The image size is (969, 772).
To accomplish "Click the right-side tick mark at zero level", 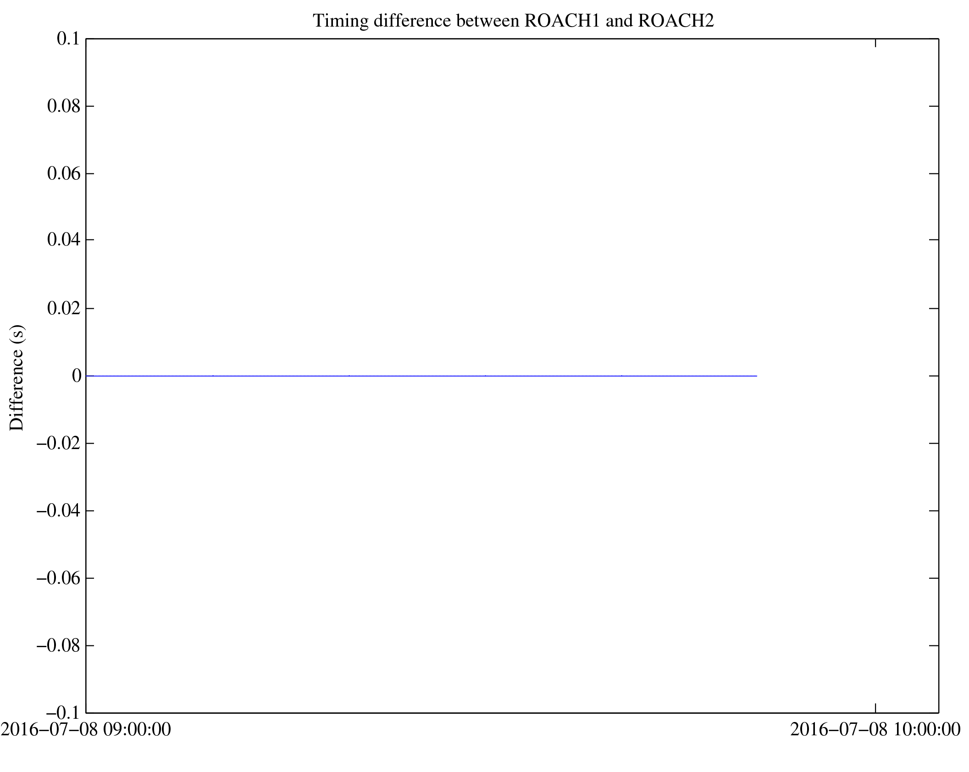I will tap(934, 376).
